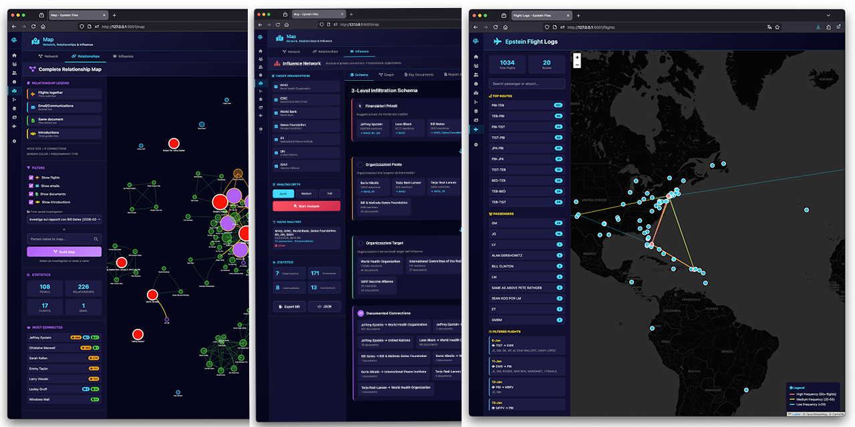The width and height of the screenshot is (855, 427).
Task: Select Larry Visoski in Most Connected
Action: click(65, 379)
